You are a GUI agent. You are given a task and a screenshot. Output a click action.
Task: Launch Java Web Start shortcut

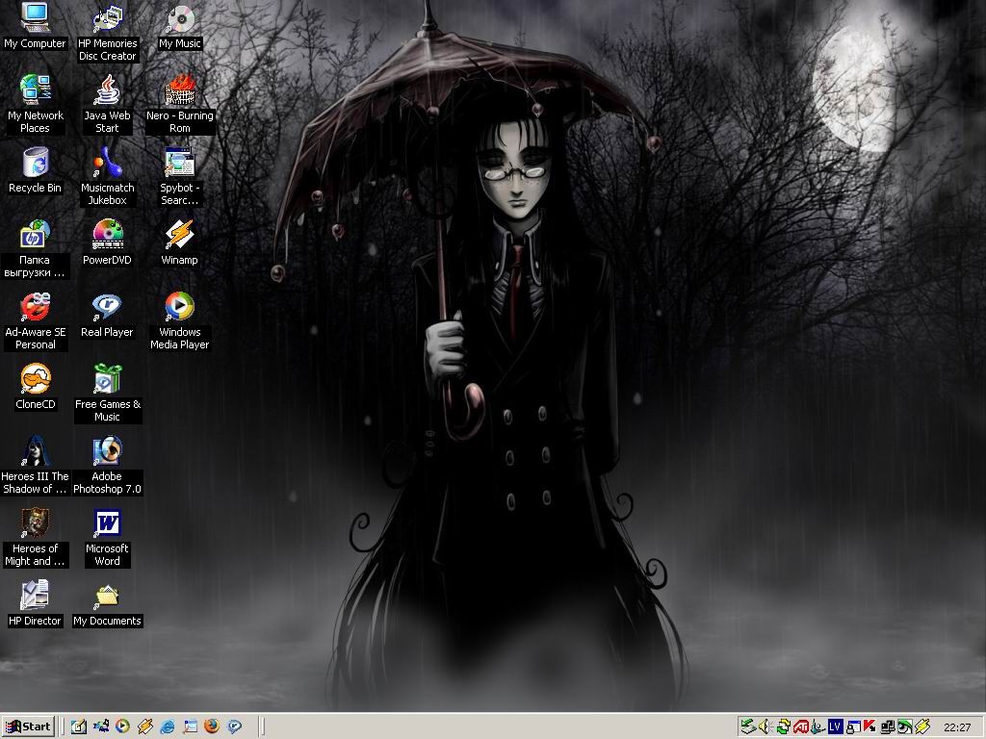point(108,104)
